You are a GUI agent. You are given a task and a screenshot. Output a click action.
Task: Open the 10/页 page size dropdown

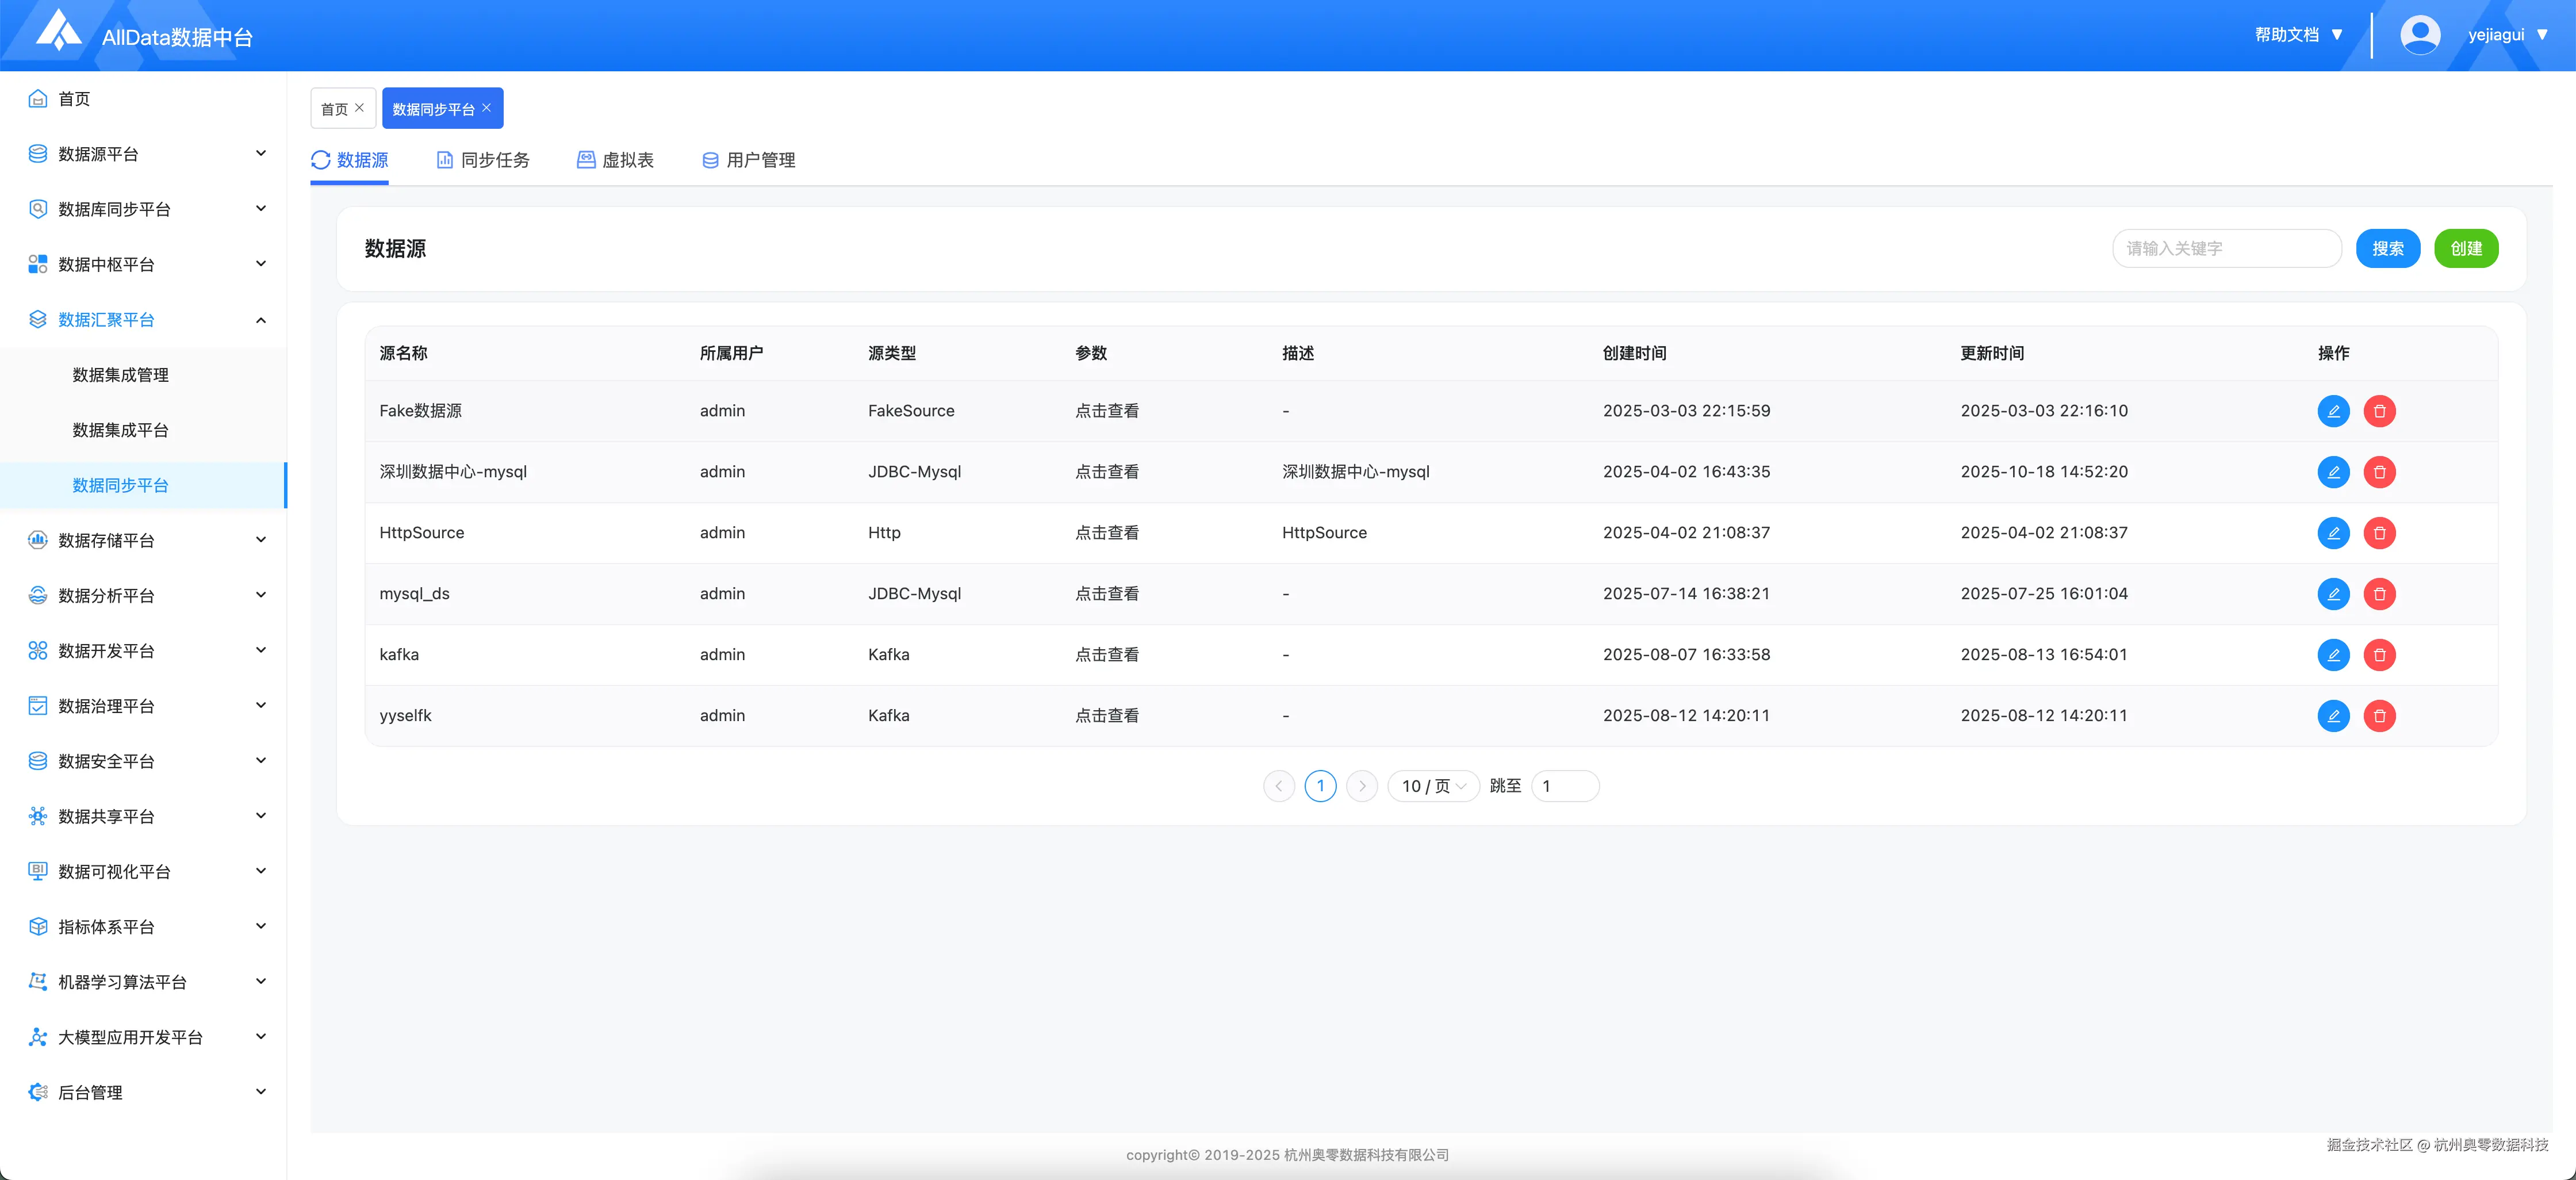pyautogui.click(x=1432, y=786)
